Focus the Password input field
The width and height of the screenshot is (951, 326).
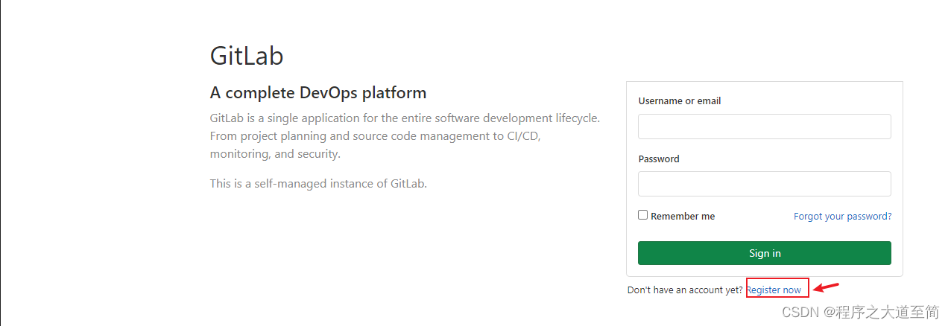[x=764, y=184]
